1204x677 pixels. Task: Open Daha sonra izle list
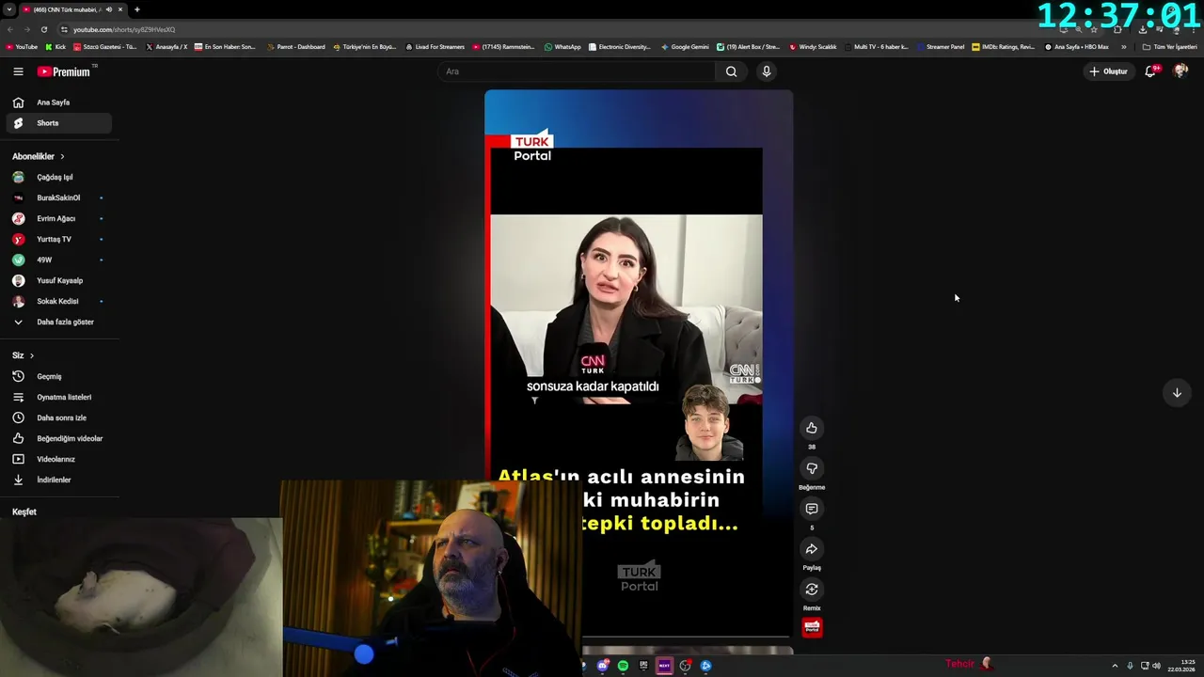click(x=59, y=417)
